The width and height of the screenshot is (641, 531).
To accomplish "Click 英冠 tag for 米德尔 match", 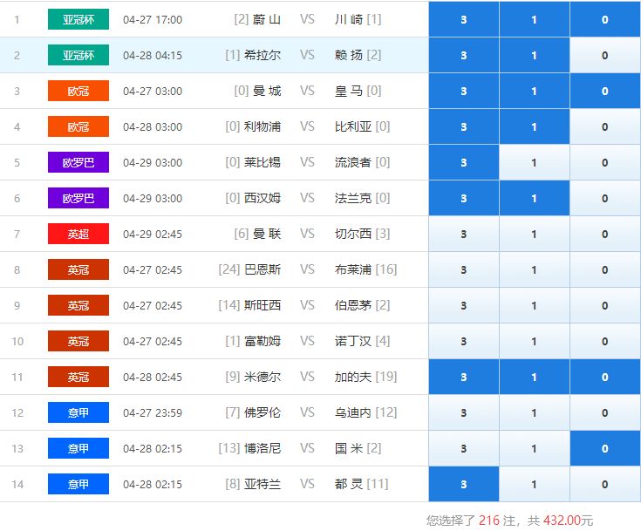I will (78, 377).
